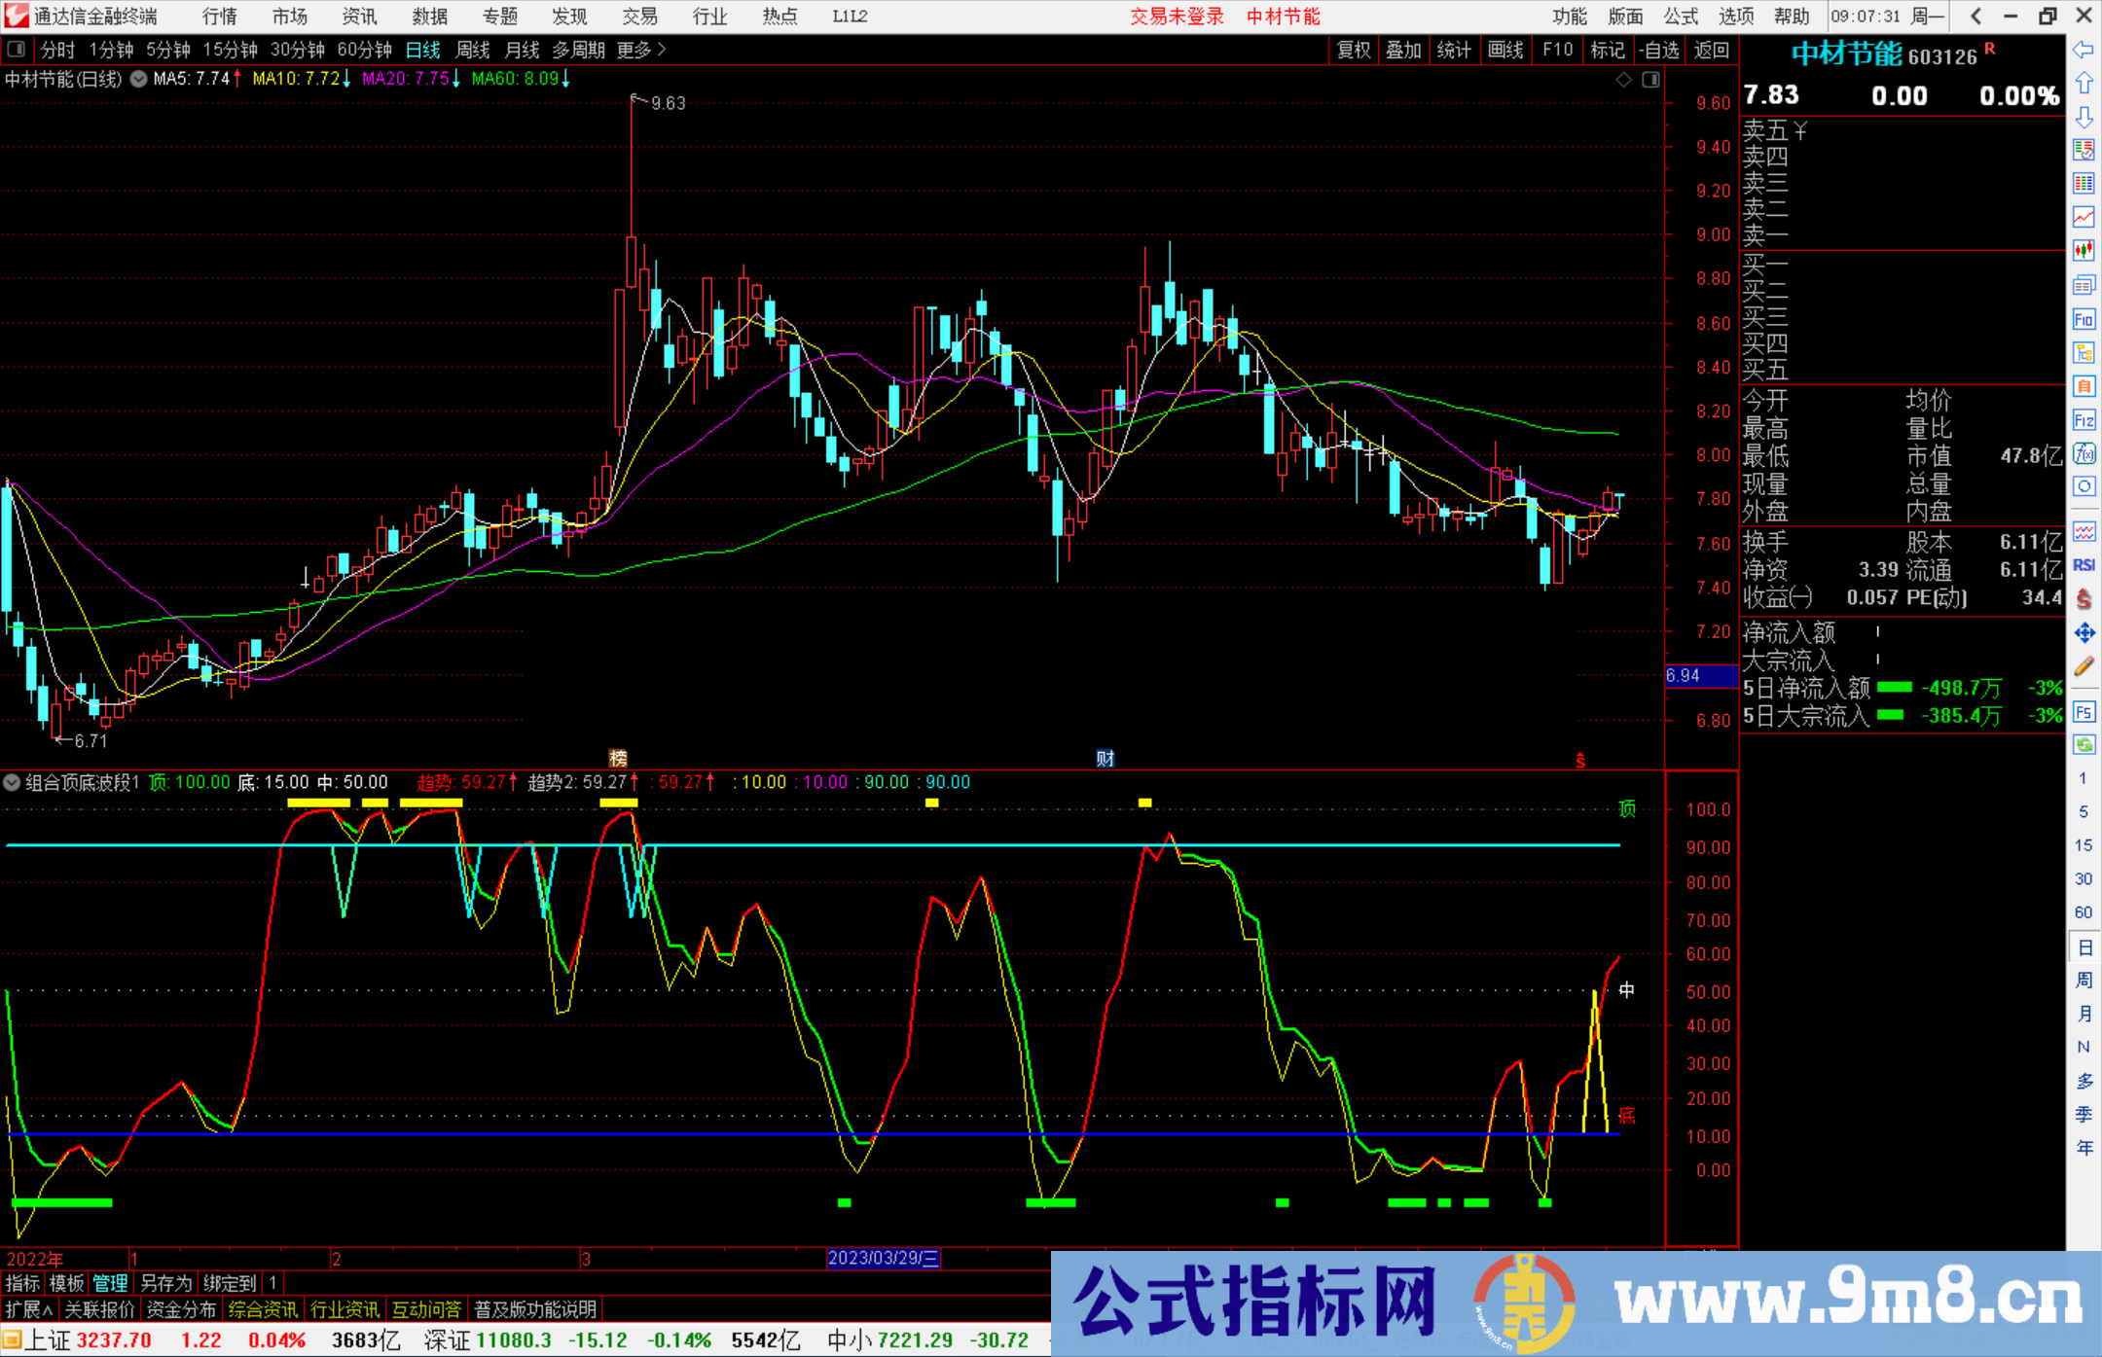Screen dimensions: 2102x1357
Task: Open the 公式 menu
Action: click(1679, 17)
